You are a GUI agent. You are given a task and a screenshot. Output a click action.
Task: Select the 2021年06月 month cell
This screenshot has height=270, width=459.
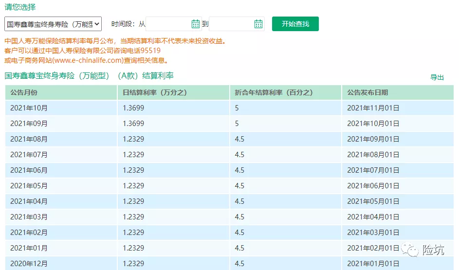[61, 170]
